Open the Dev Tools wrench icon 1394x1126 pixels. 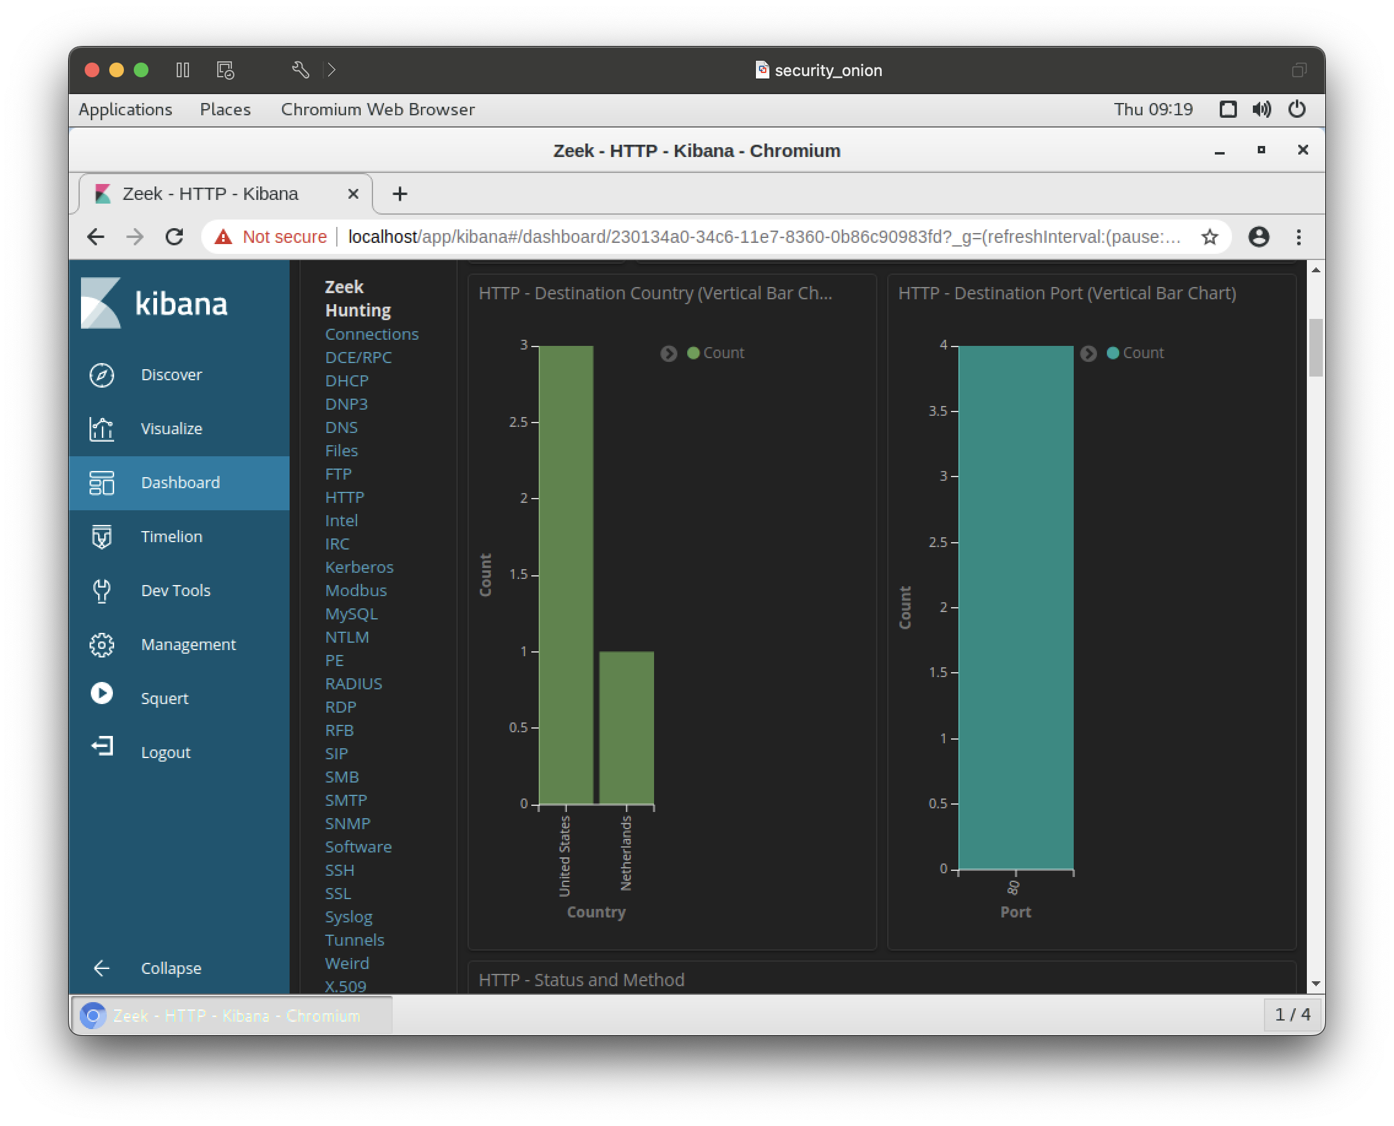[x=102, y=590]
